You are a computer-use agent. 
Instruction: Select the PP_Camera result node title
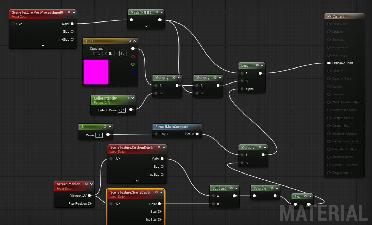(x=336, y=16)
